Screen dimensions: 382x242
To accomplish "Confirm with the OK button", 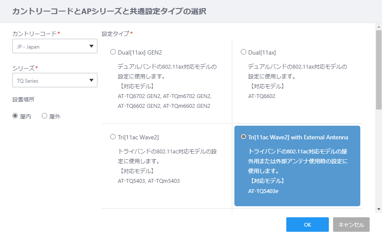I will 308,225.
